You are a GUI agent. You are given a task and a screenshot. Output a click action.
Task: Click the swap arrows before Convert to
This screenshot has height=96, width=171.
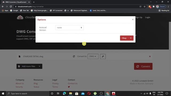[74, 56]
